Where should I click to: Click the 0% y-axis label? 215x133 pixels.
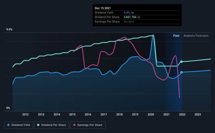[x=8, y=108]
